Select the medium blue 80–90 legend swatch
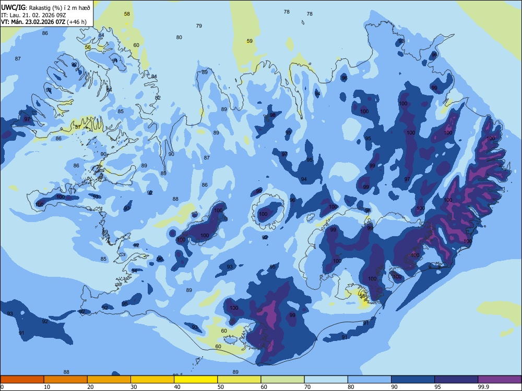 click(370, 380)
